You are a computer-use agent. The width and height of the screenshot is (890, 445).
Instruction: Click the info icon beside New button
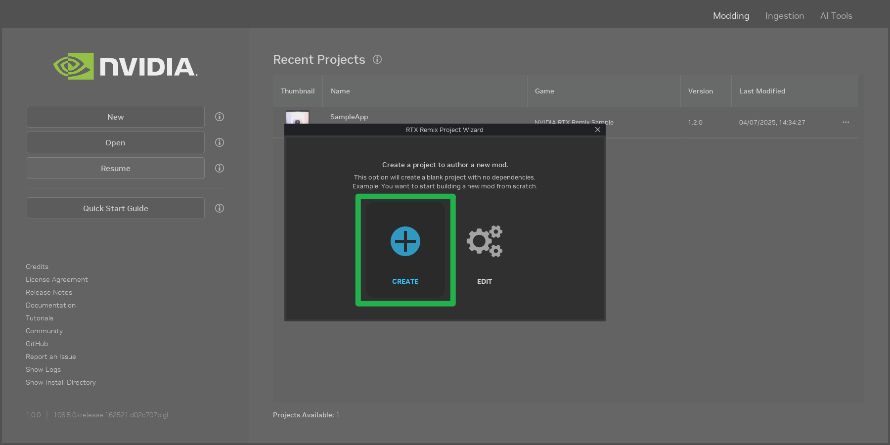(220, 117)
